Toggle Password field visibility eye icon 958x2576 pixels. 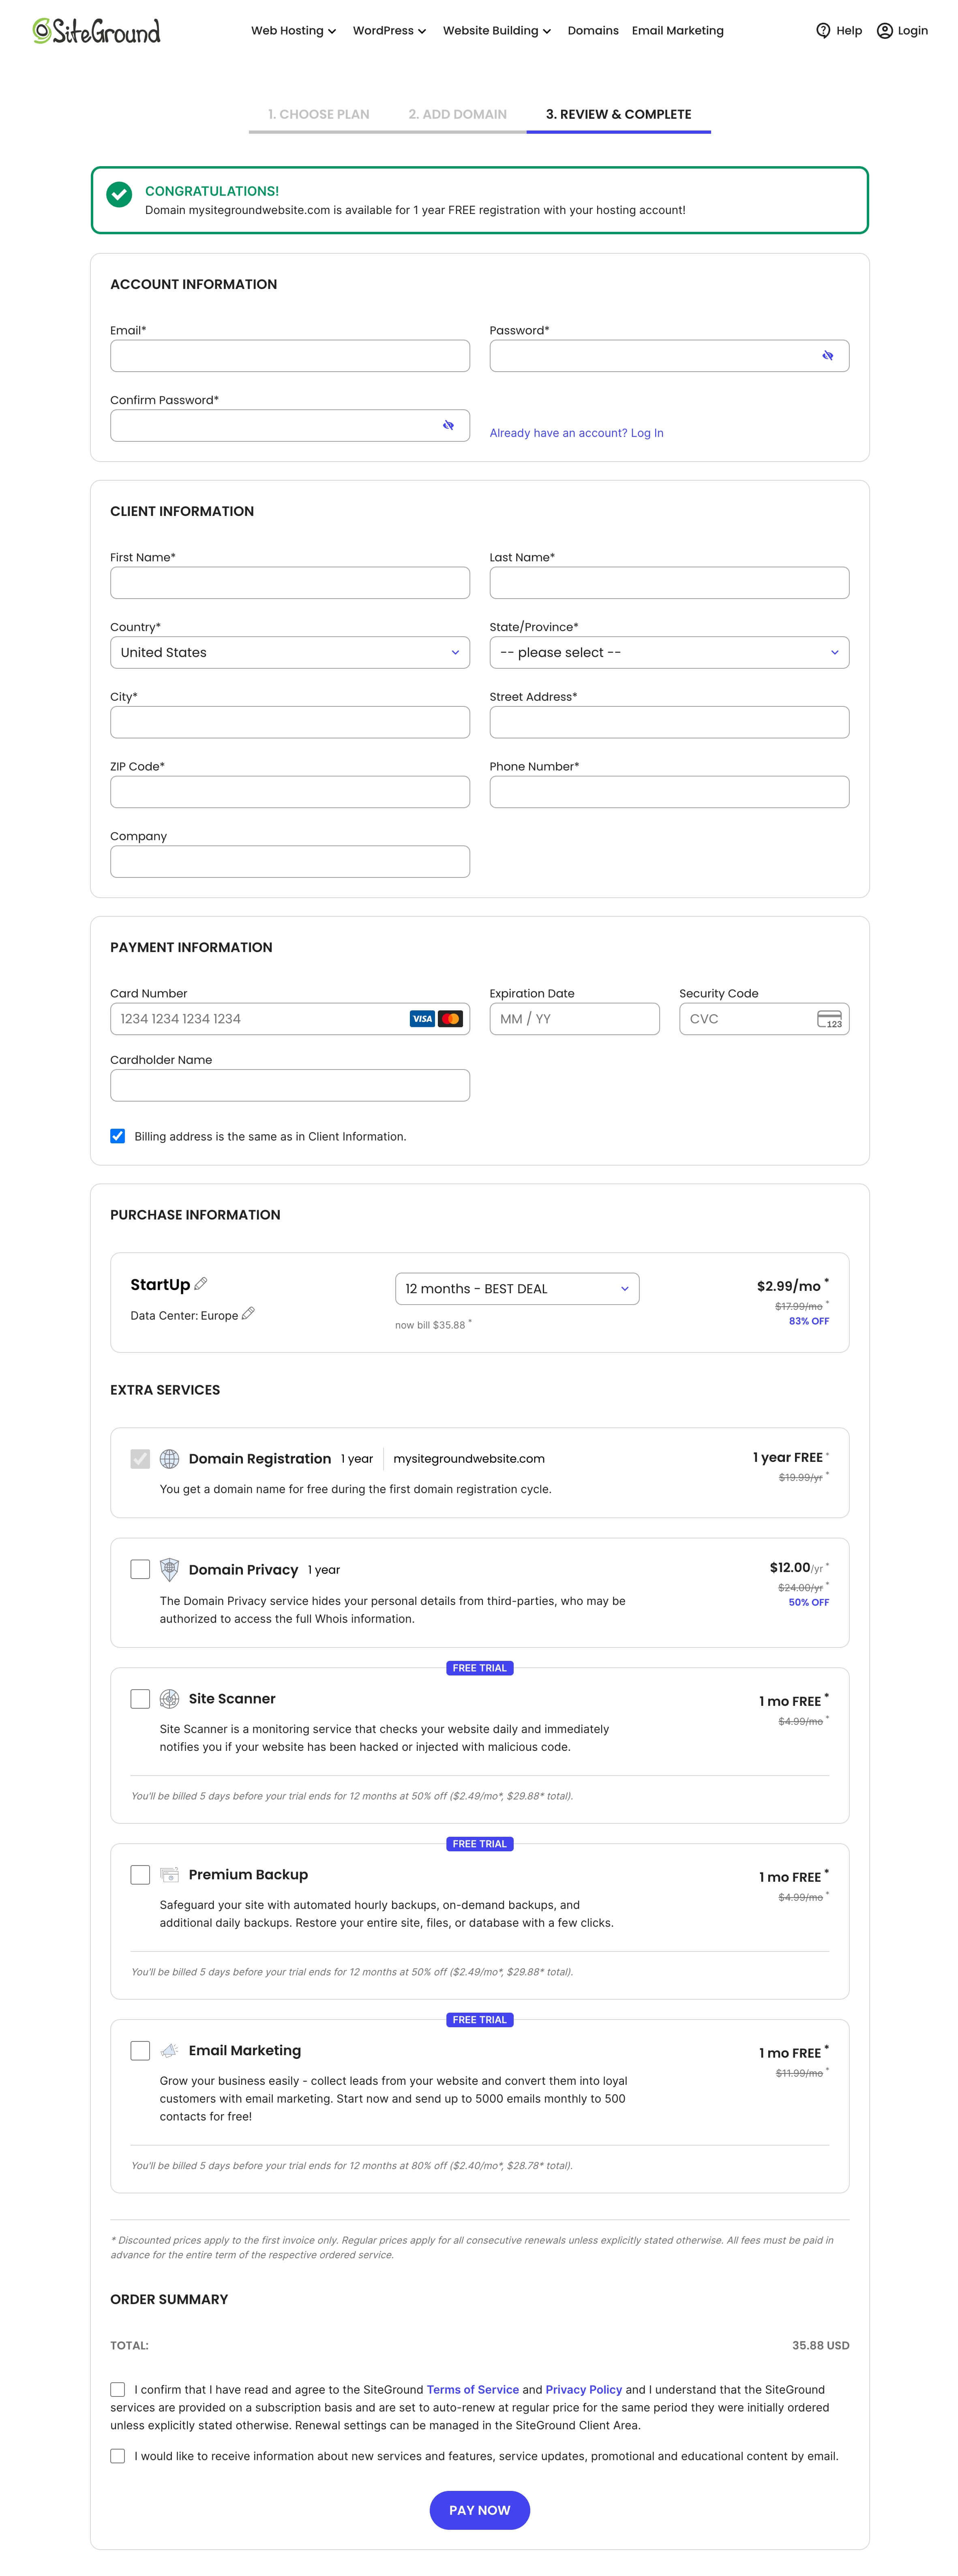(827, 356)
